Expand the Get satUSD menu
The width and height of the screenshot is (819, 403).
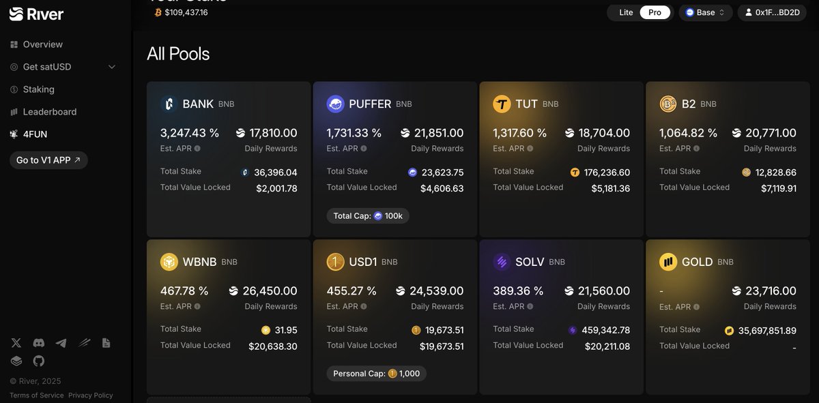[63, 67]
